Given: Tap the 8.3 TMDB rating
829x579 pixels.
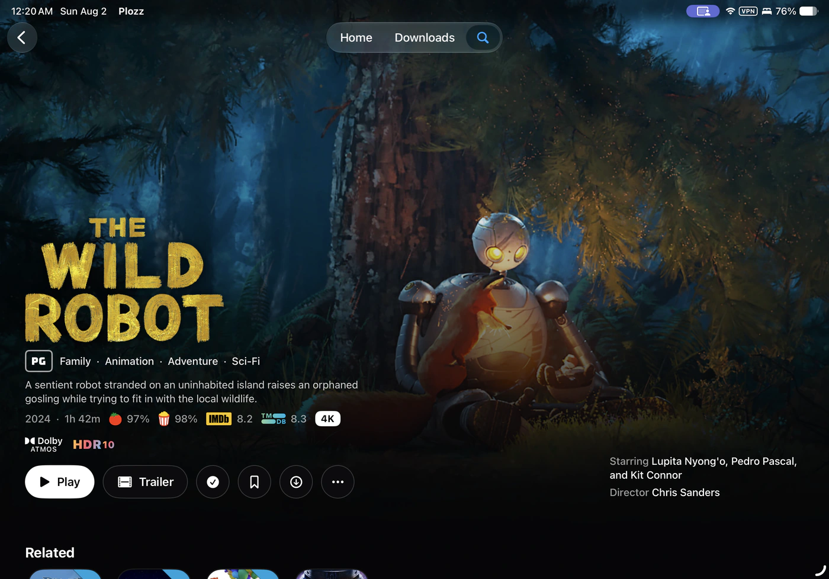Looking at the screenshot, I should tap(298, 419).
